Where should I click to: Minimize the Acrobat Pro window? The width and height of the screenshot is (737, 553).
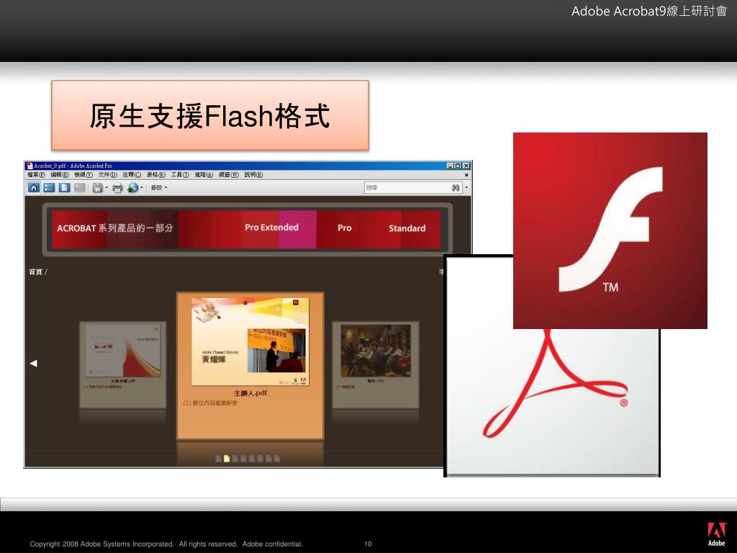pyautogui.click(x=451, y=166)
